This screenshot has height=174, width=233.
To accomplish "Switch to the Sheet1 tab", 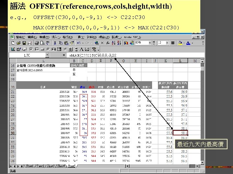I will [29, 166].
